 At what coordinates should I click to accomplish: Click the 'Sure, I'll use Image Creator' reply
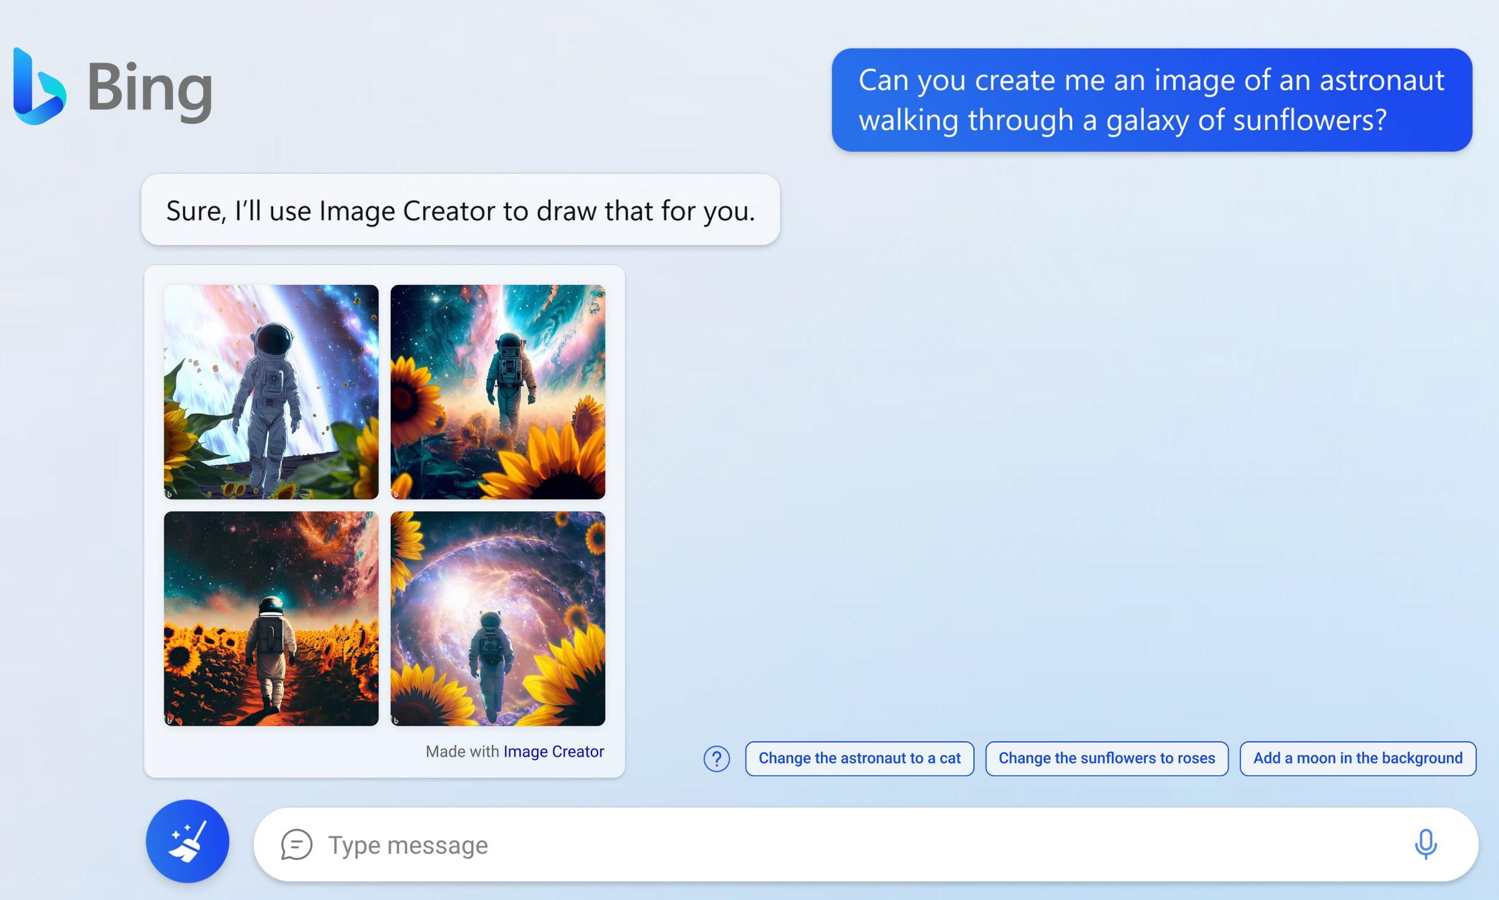click(460, 210)
